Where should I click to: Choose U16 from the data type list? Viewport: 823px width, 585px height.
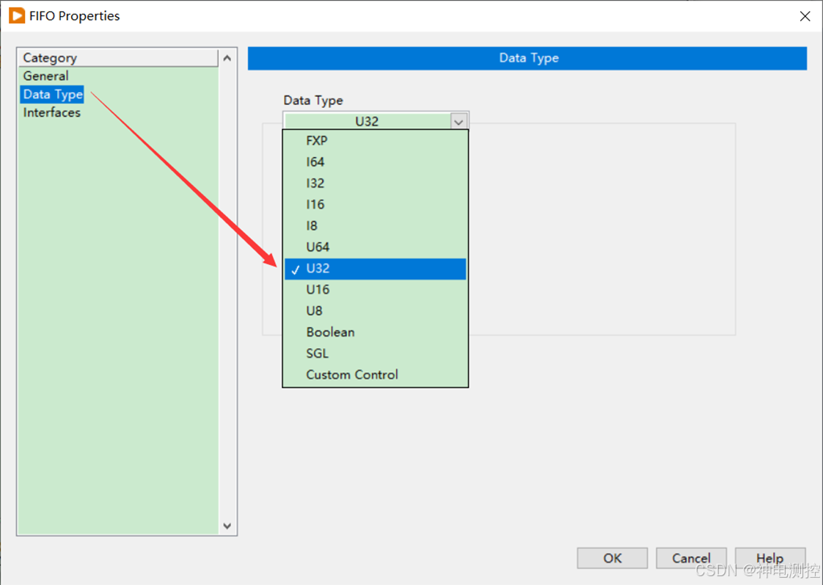pyautogui.click(x=375, y=289)
